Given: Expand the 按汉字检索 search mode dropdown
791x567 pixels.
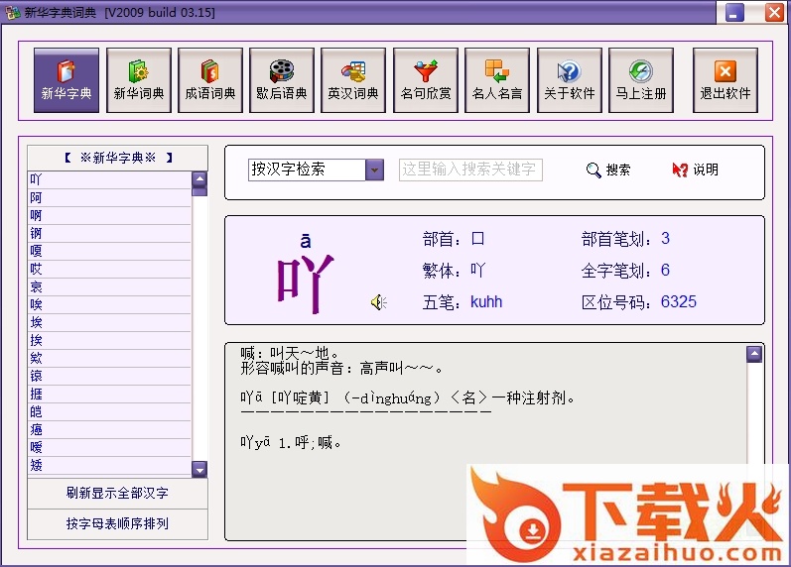Looking at the screenshot, I should [374, 170].
